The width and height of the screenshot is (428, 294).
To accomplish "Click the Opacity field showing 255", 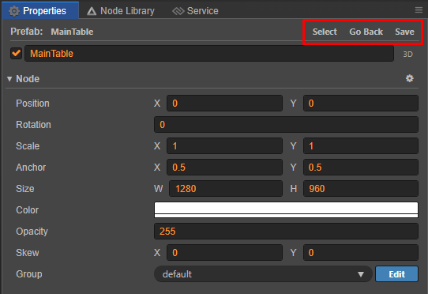I will click(286, 231).
